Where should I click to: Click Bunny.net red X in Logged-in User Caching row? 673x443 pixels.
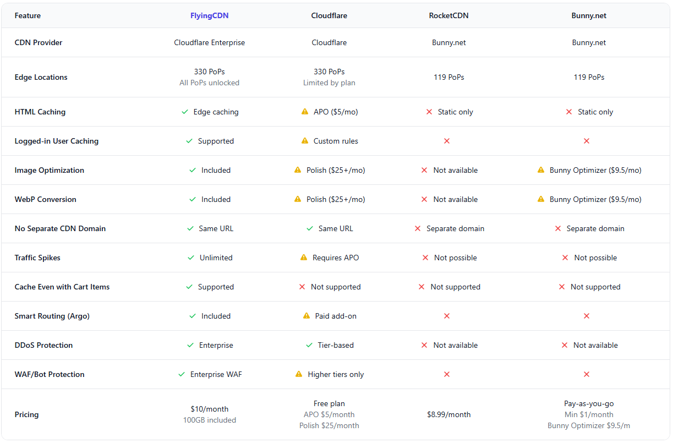click(x=587, y=141)
